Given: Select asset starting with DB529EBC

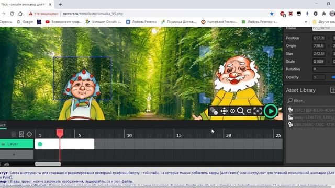Looking at the screenshot, I should [311, 124].
